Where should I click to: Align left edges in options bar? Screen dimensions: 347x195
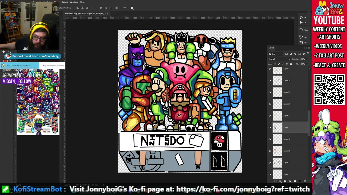click(78, 8)
